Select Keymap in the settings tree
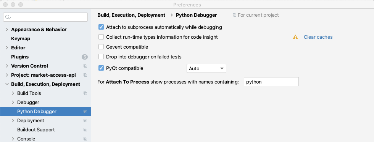The height and width of the screenshot is (142, 374). (21, 39)
